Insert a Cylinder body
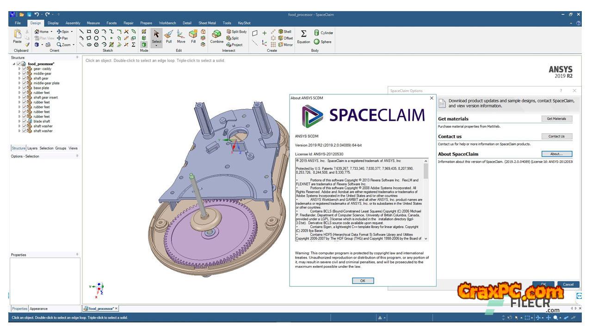The height and width of the screenshot is (333, 592). click(x=324, y=33)
